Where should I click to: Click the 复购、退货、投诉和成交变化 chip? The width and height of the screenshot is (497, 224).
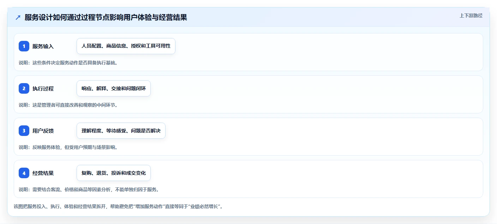pyautogui.click(x=114, y=173)
